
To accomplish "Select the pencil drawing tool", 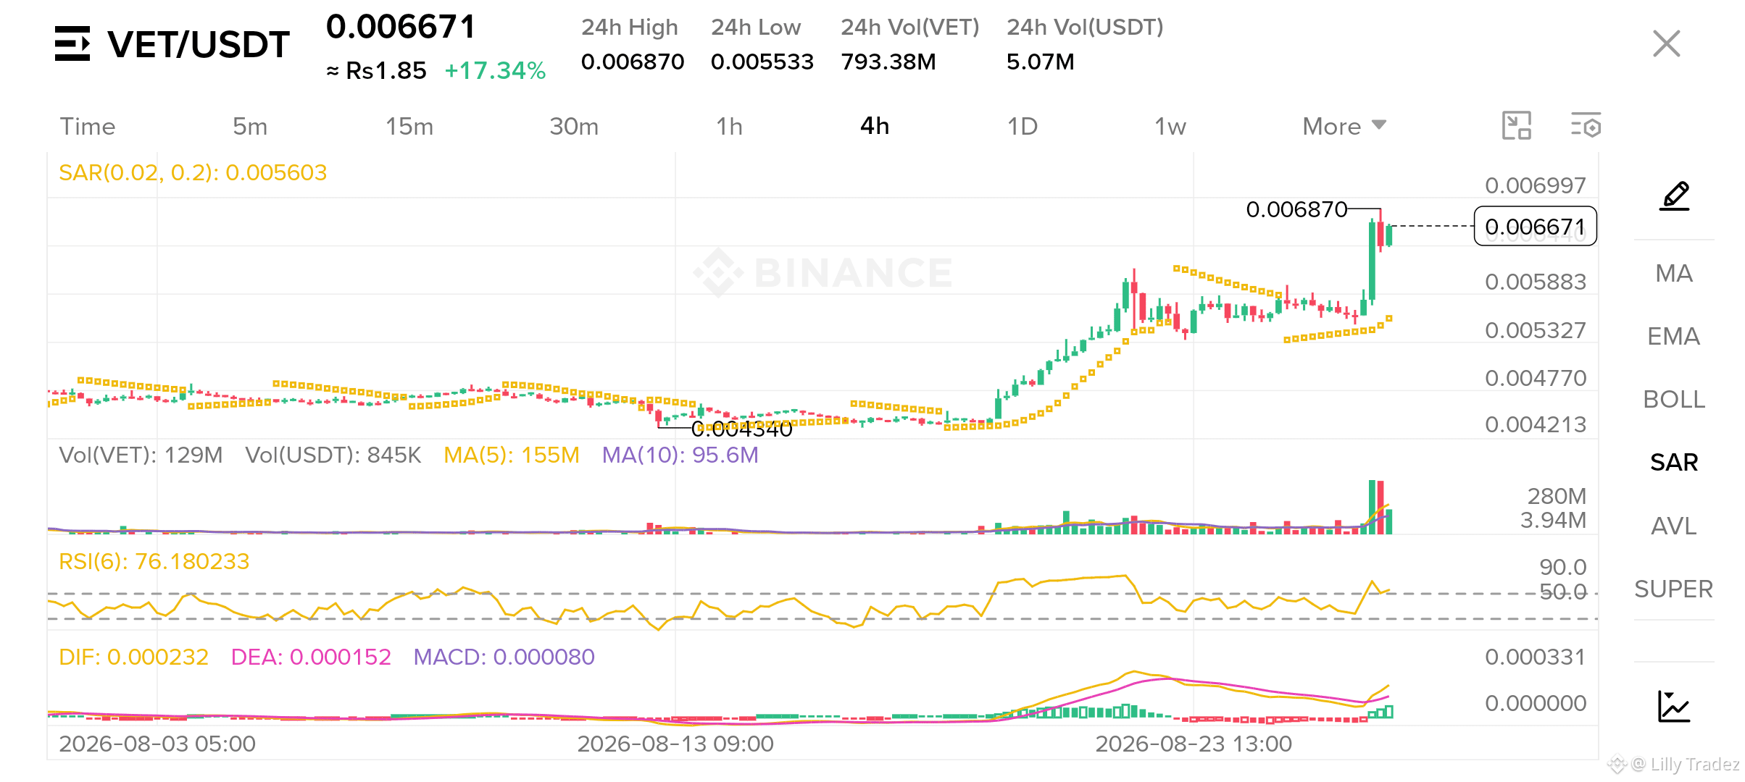I will 1675,195.
